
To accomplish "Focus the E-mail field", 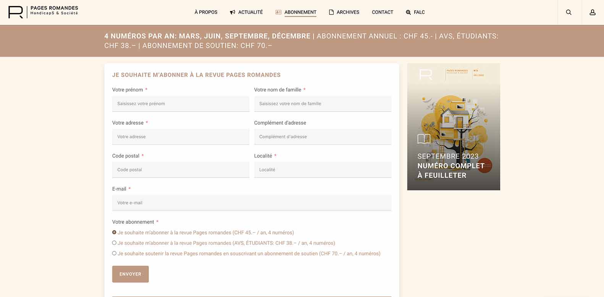I will coord(252,203).
